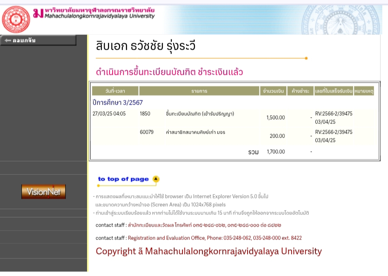Click the back arrow on ถอยกลับ button
Screen dimensions: 388x276
7,40
